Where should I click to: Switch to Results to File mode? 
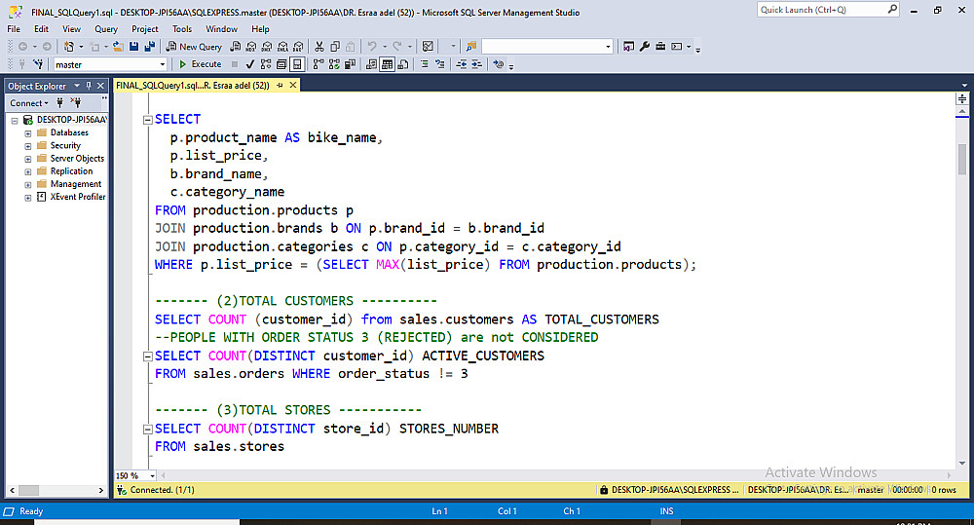403,64
